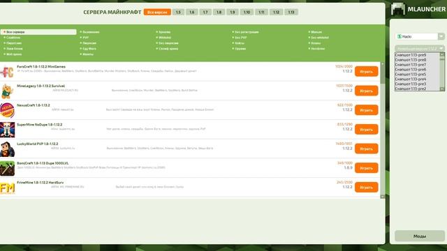Choose 'Снапшот 1.13-pre7' from version list
447x251 pixels.
(418, 65)
